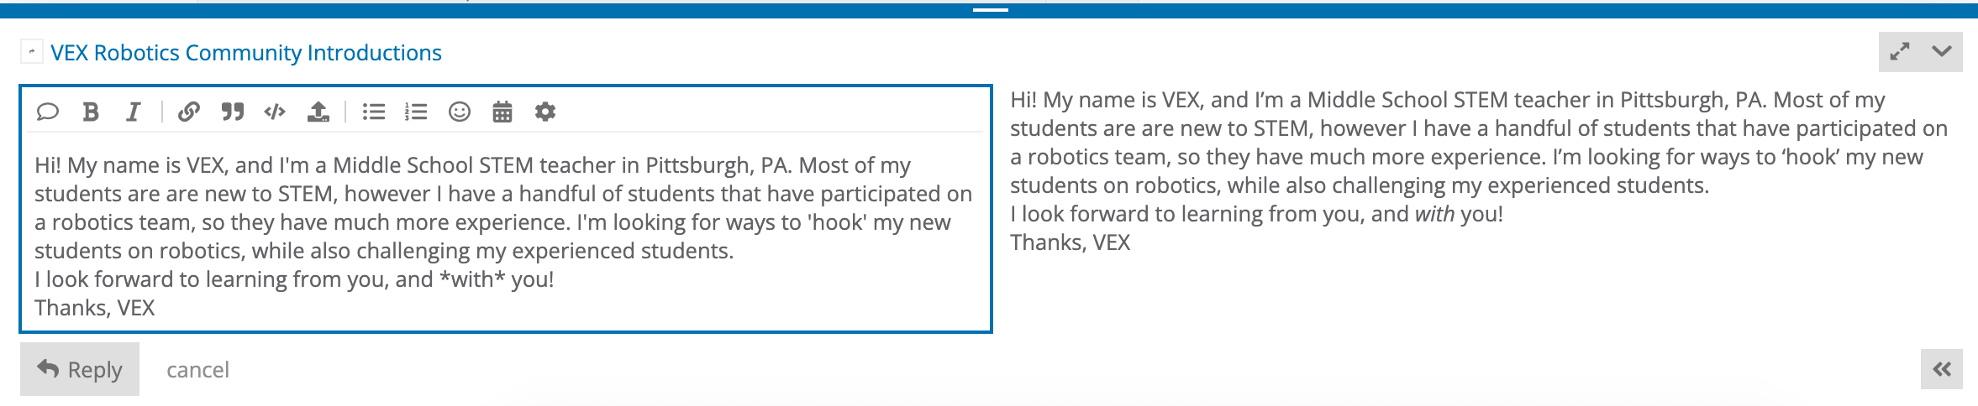The height and width of the screenshot is (406, 1978).
Task: Insert a hyperlink using the chain icon
Action: click(189, 112)
